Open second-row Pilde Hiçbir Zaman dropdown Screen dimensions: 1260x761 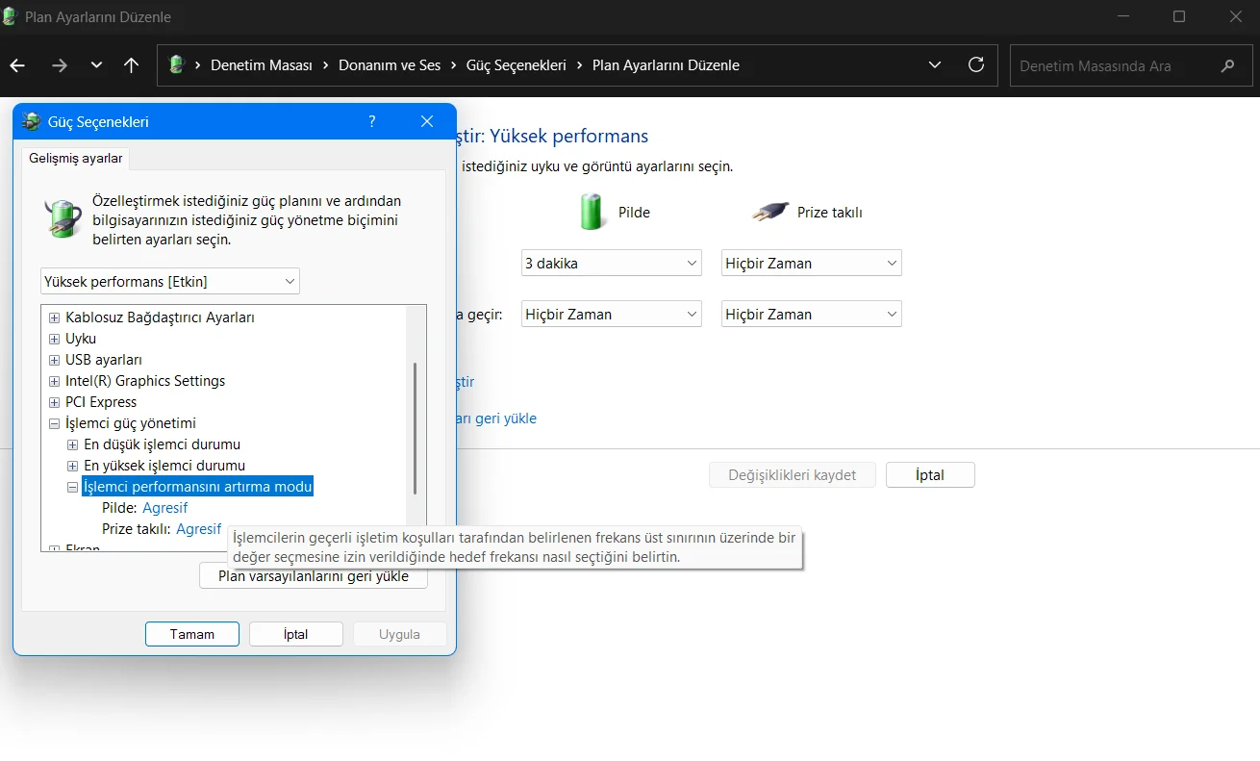click(612, 314)
